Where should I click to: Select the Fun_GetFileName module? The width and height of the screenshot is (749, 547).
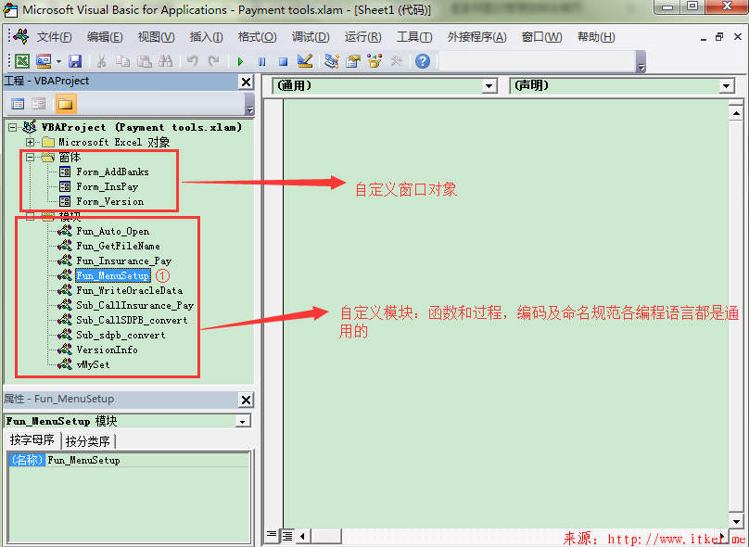(118, 246)
